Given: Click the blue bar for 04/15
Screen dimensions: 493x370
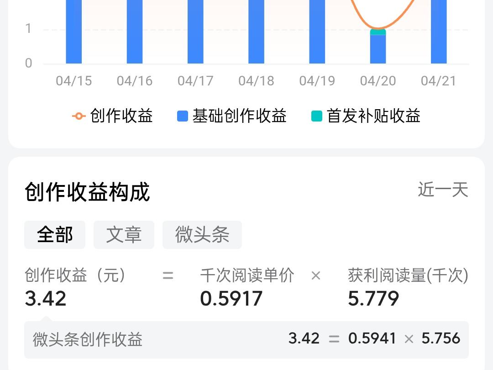Looking at the screenshot, I should coord(74,32).
